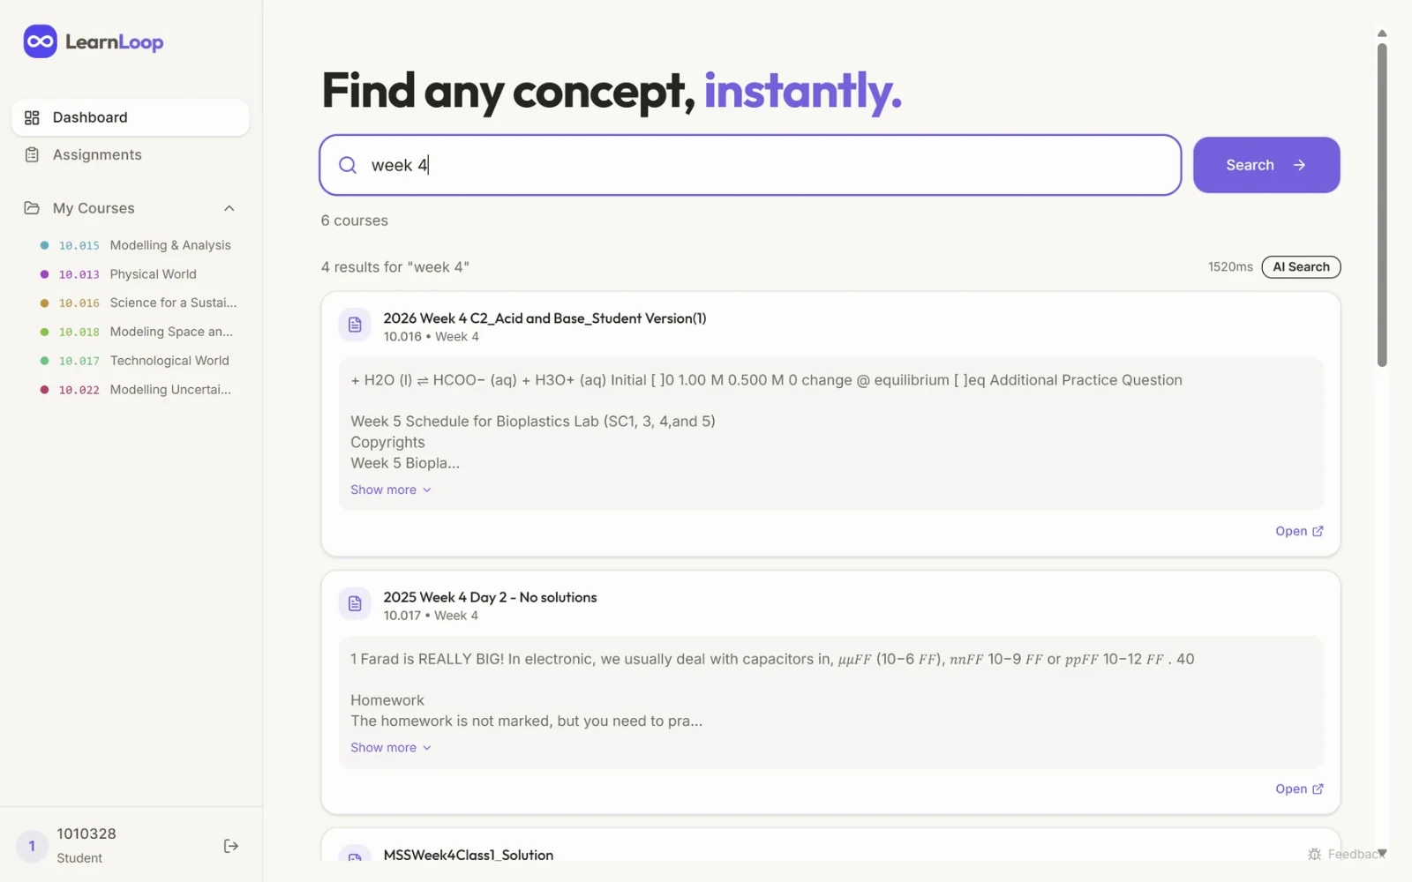
Task: Expand Show more on Week 4 Day 2 result
Action: point(391,747)
